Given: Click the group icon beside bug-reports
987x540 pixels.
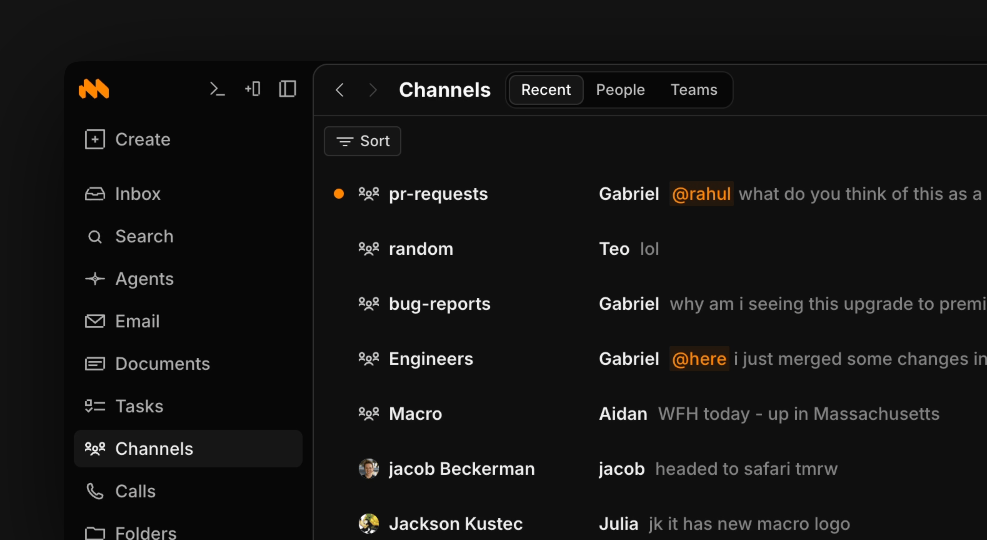Looking at the screenshot, I should [368, 304].
